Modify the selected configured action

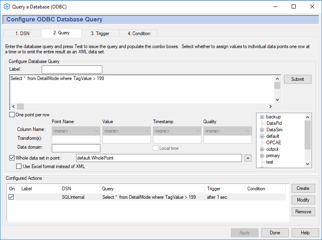click(303, 200)
